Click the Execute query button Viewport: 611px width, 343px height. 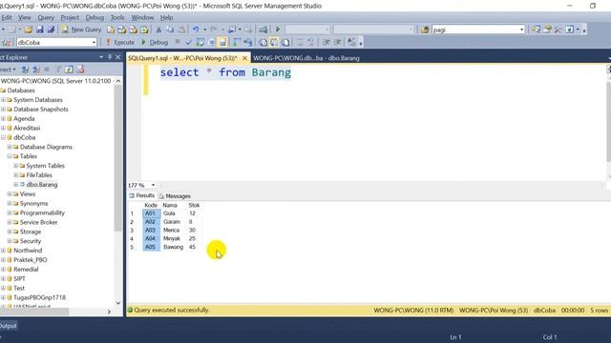(x=120, y=42)
